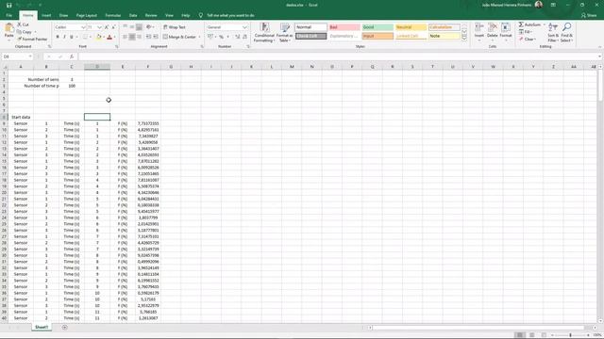Apply the Bad cell style
604x339 pixels.
[x=344, y=27]
